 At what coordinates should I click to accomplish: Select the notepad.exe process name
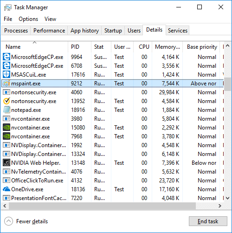pos(26,110)
